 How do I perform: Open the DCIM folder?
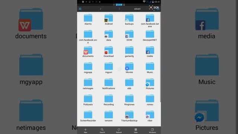[129, 35]
